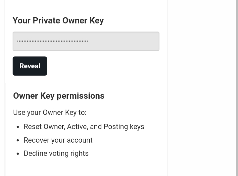Click the 'Use your Owner Key to:' text
Screen dimensions: 238x176
(50, 112)
